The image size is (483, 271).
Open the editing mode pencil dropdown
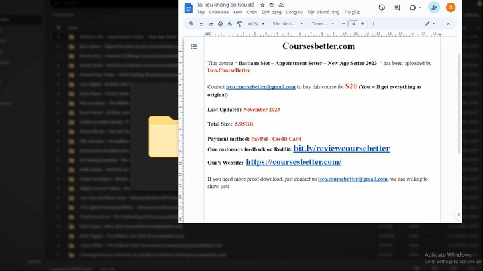click(430, 24)
